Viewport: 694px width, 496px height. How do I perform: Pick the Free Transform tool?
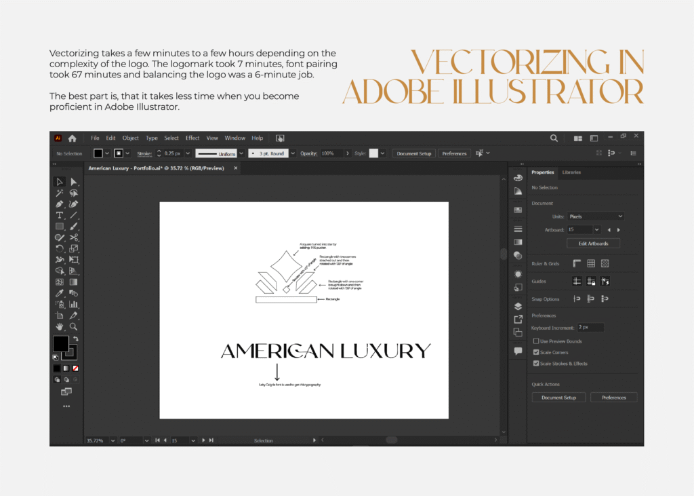pyautogui.click(x=73, y=260)
